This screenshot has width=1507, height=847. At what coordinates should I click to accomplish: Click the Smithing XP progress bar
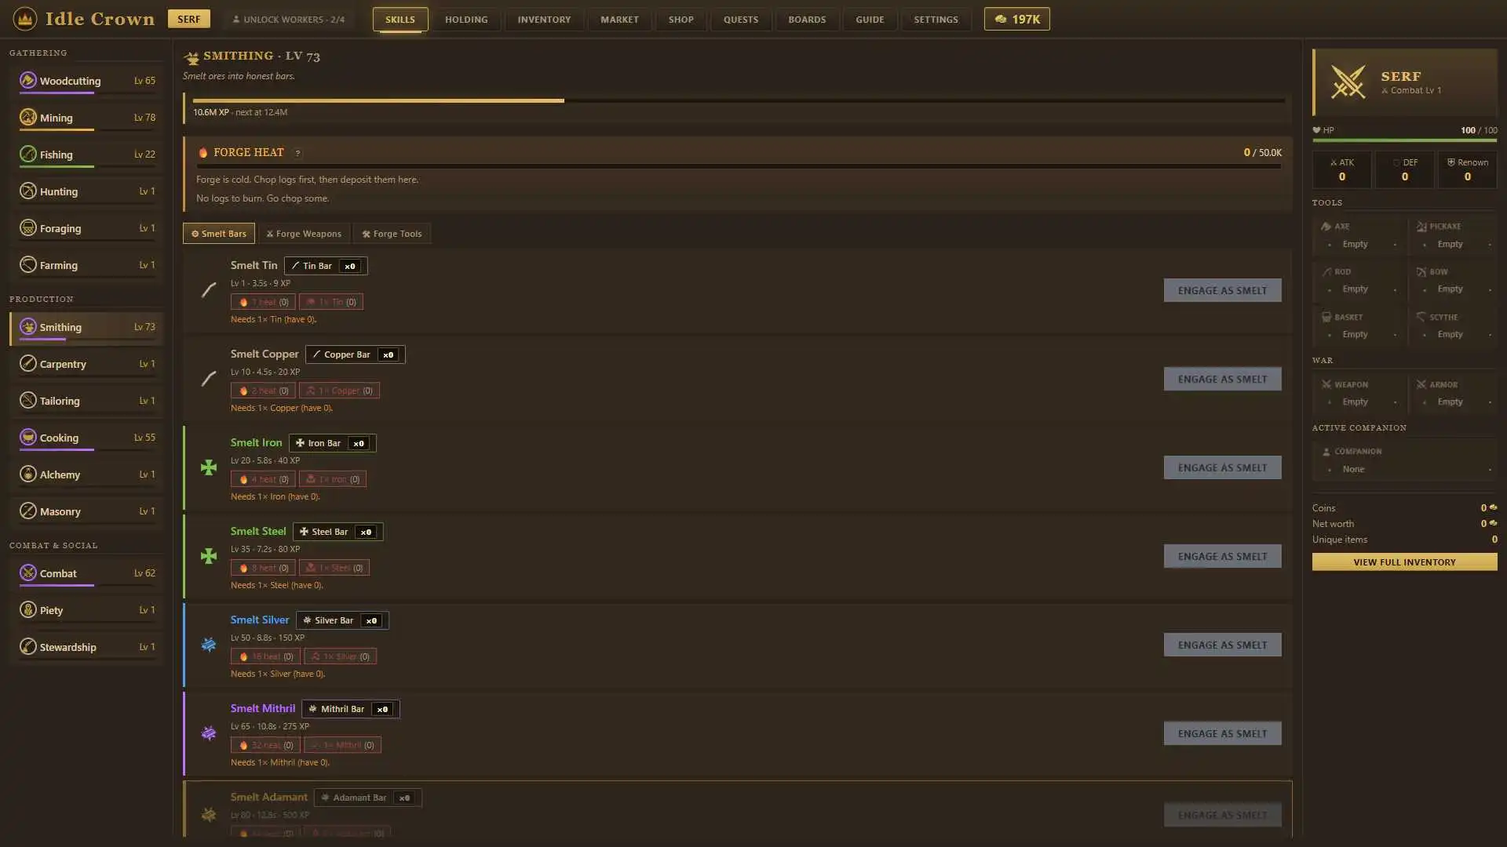(x=739, y=100)
